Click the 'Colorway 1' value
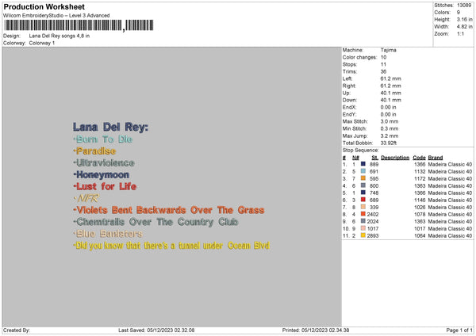The image size is (476, 336). (42, 43)
